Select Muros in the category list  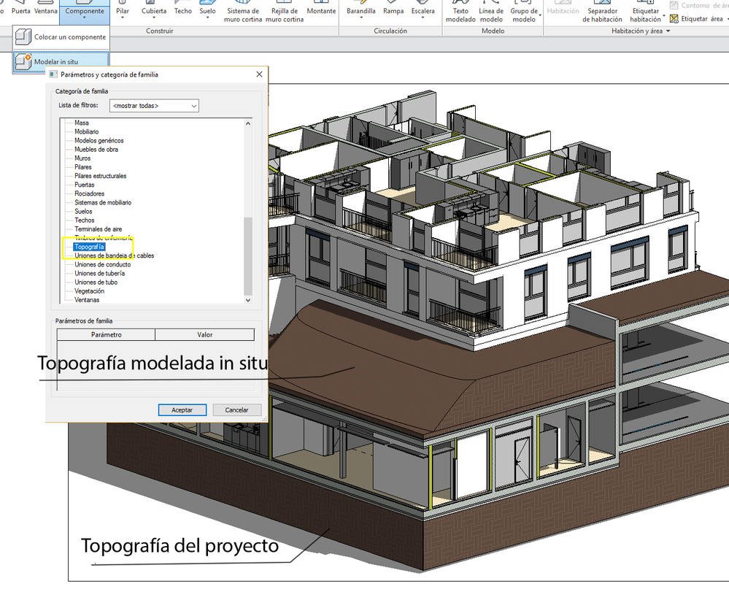(x=82, y=158)
